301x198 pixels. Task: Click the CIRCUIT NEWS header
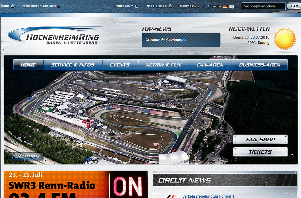coord(225,180)
